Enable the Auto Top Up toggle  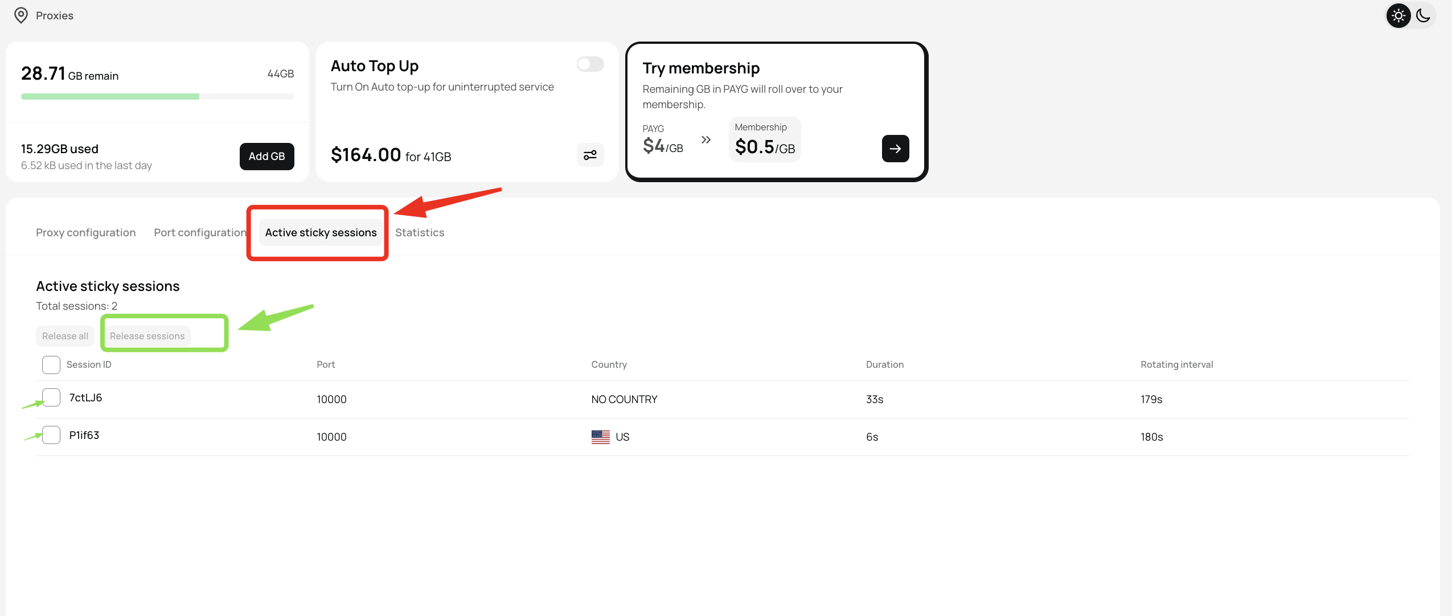point(590,64)
